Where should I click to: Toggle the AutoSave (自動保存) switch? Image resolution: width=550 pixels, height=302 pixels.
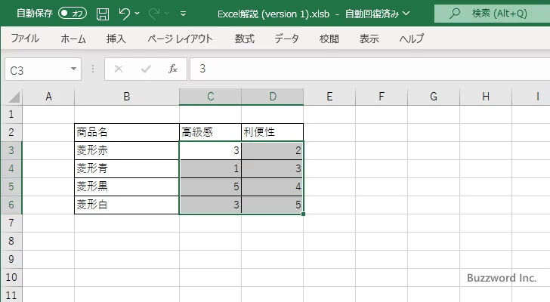click(73, 14)
